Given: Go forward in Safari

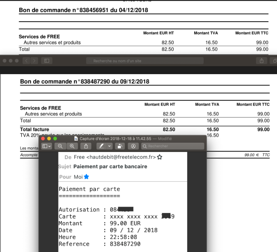Looking at the screenshot, I should [34, 61].
